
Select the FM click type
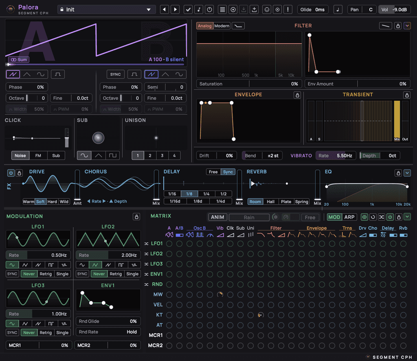[x=38, y=155]
